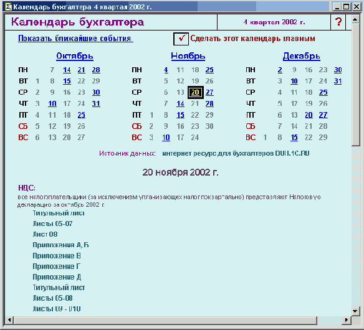This screenshot has width=364, height=330.
Task: Click the BUH.1C.RU data source link
Action: (x=236, y=153)
